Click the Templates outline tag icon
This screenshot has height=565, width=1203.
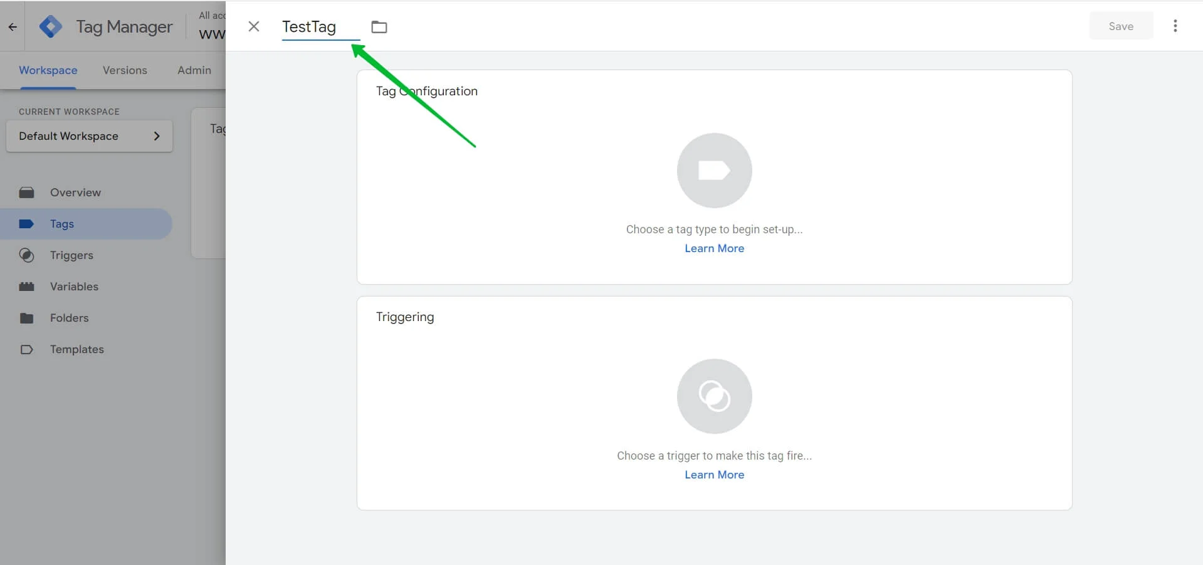(x=26, y=349)
